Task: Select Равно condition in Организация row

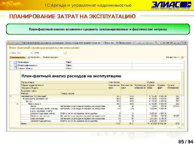Action: (99, 62)
